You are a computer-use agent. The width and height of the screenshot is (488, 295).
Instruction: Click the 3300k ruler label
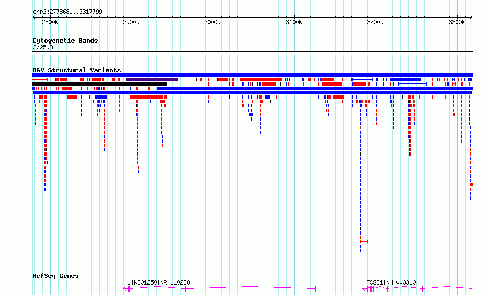[457, 22]
